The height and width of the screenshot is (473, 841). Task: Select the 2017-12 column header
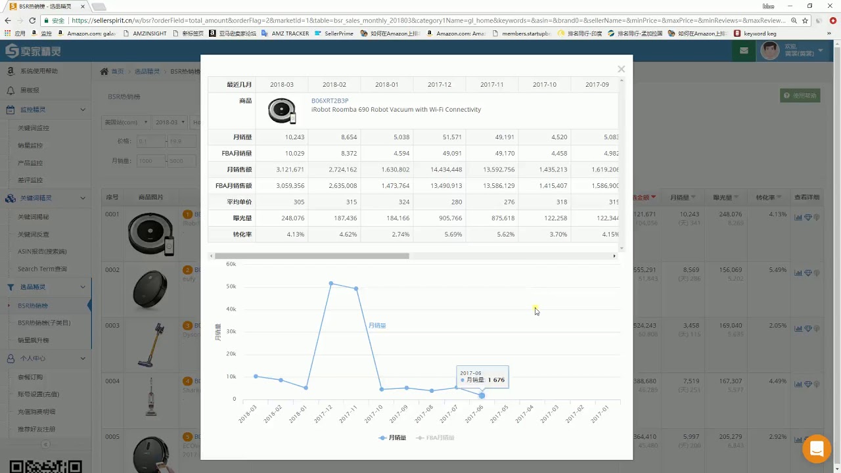tap(439, 85)
